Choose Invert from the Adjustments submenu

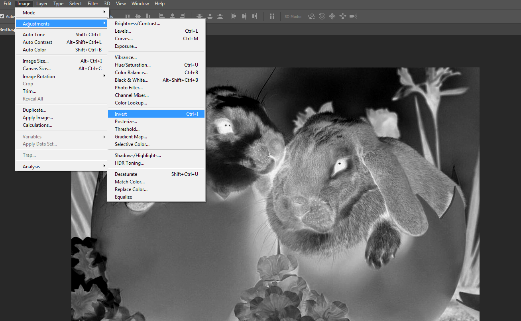click(156, 114)
